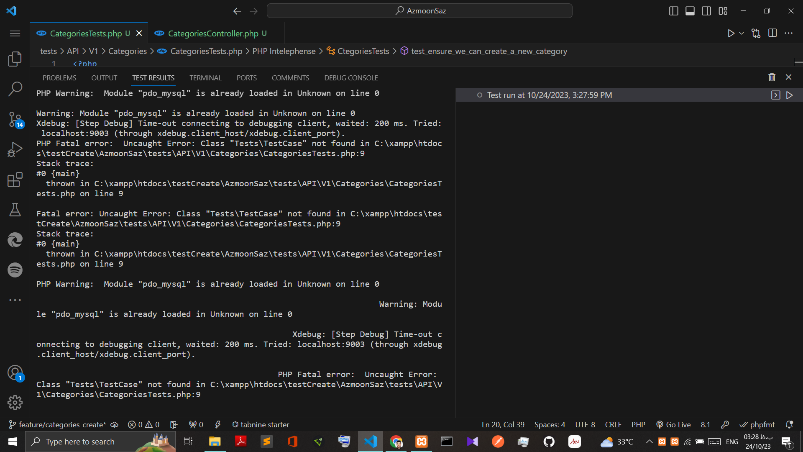Toggle bottom panel layout

(690, 11)
